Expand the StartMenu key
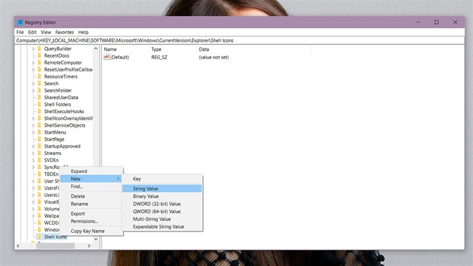 click(x=33, y=132)
